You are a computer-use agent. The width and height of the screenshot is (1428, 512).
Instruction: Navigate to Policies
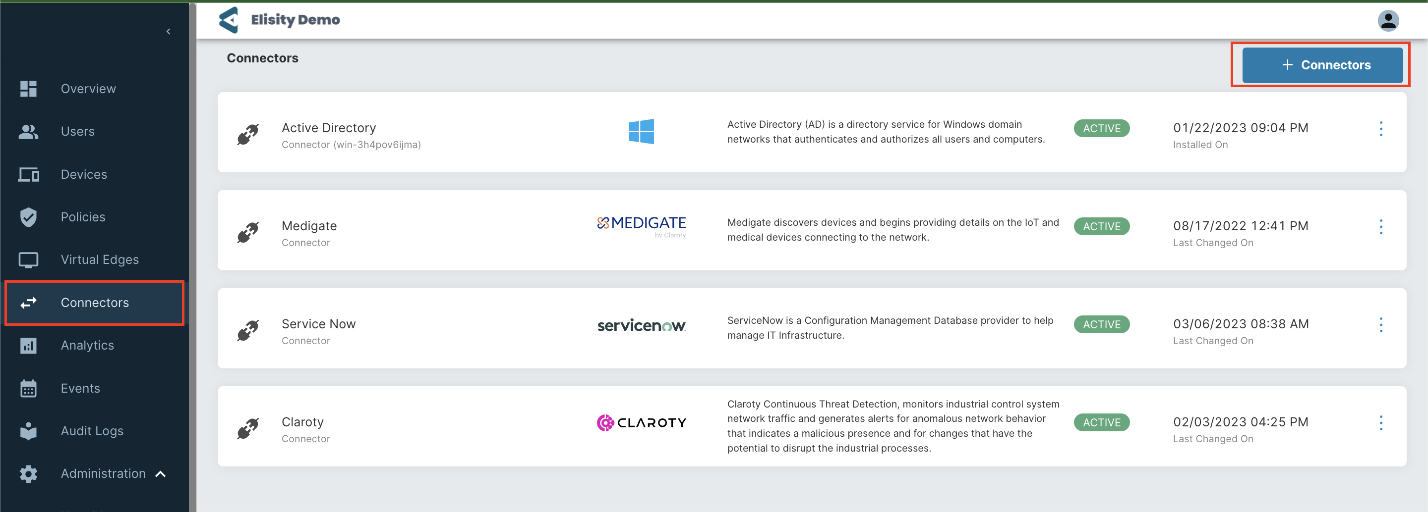coord(83,217)
